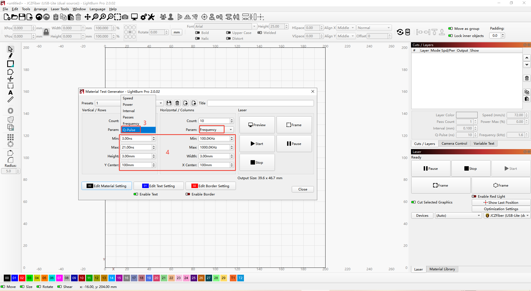
Task: Click the Close button in dialog
Action: pyautogui.click(x=303, y=189)
